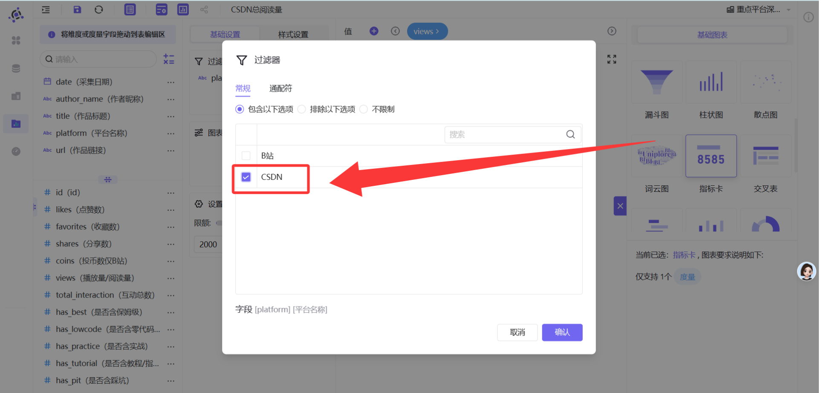This screenshot has height=393, width=821.
Task: Click the add value plus icon
Action: pyautogui.click(x=374, y=31)
